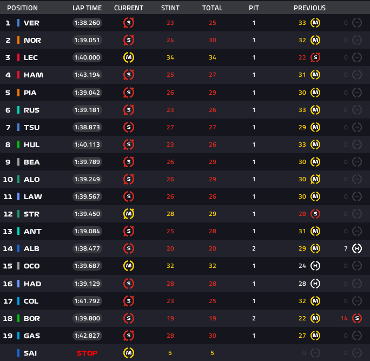Click the red STOP status for SAI
This screenshot has height=361, width=370.
[87, 353]
